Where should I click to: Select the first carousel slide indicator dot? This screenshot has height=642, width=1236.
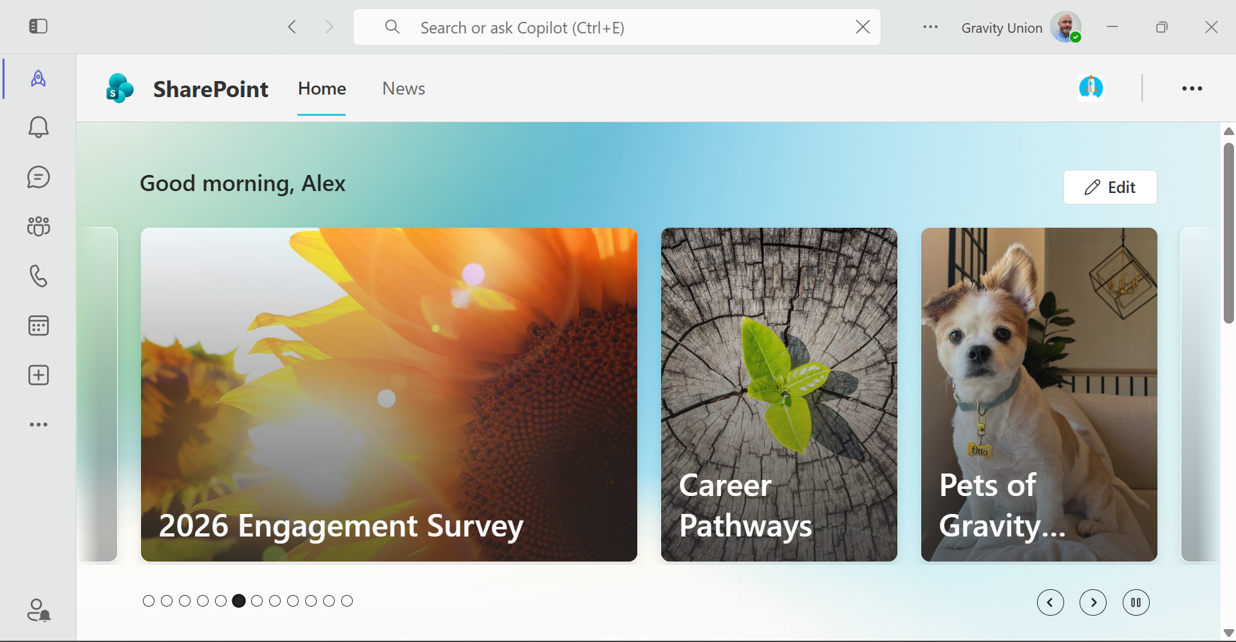click(x=149, y=601)
